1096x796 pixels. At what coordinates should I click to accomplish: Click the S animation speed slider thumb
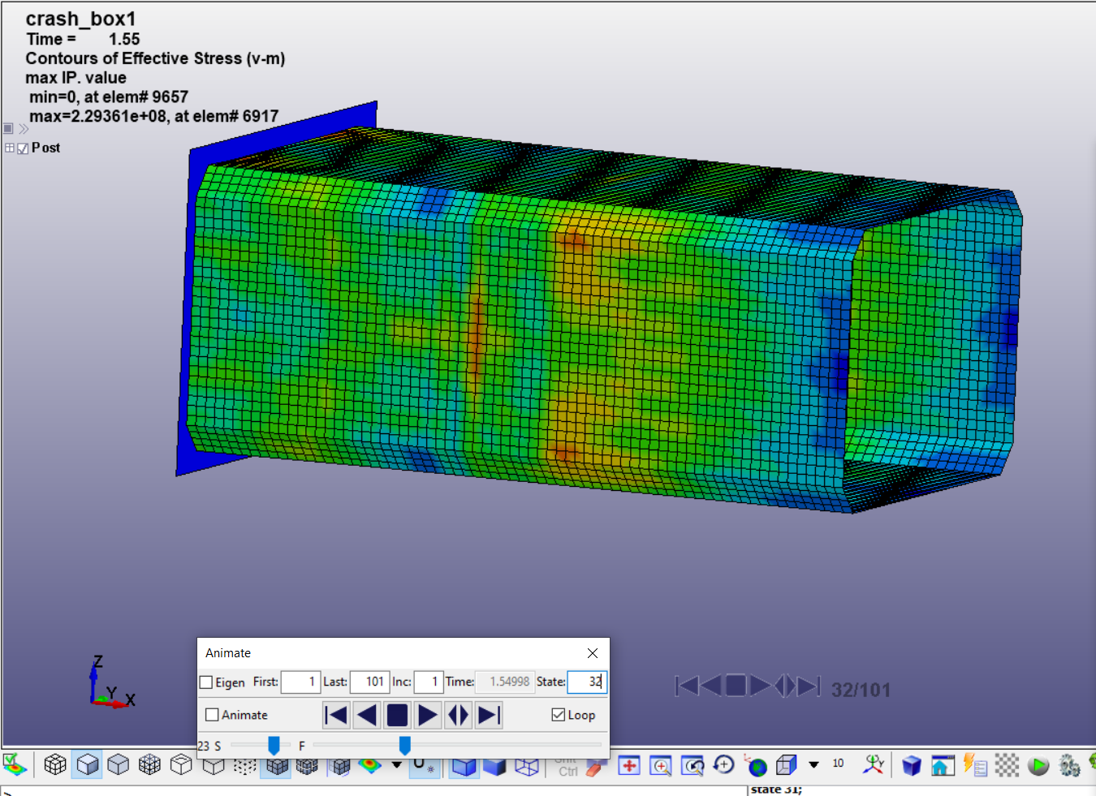(274, 745)
